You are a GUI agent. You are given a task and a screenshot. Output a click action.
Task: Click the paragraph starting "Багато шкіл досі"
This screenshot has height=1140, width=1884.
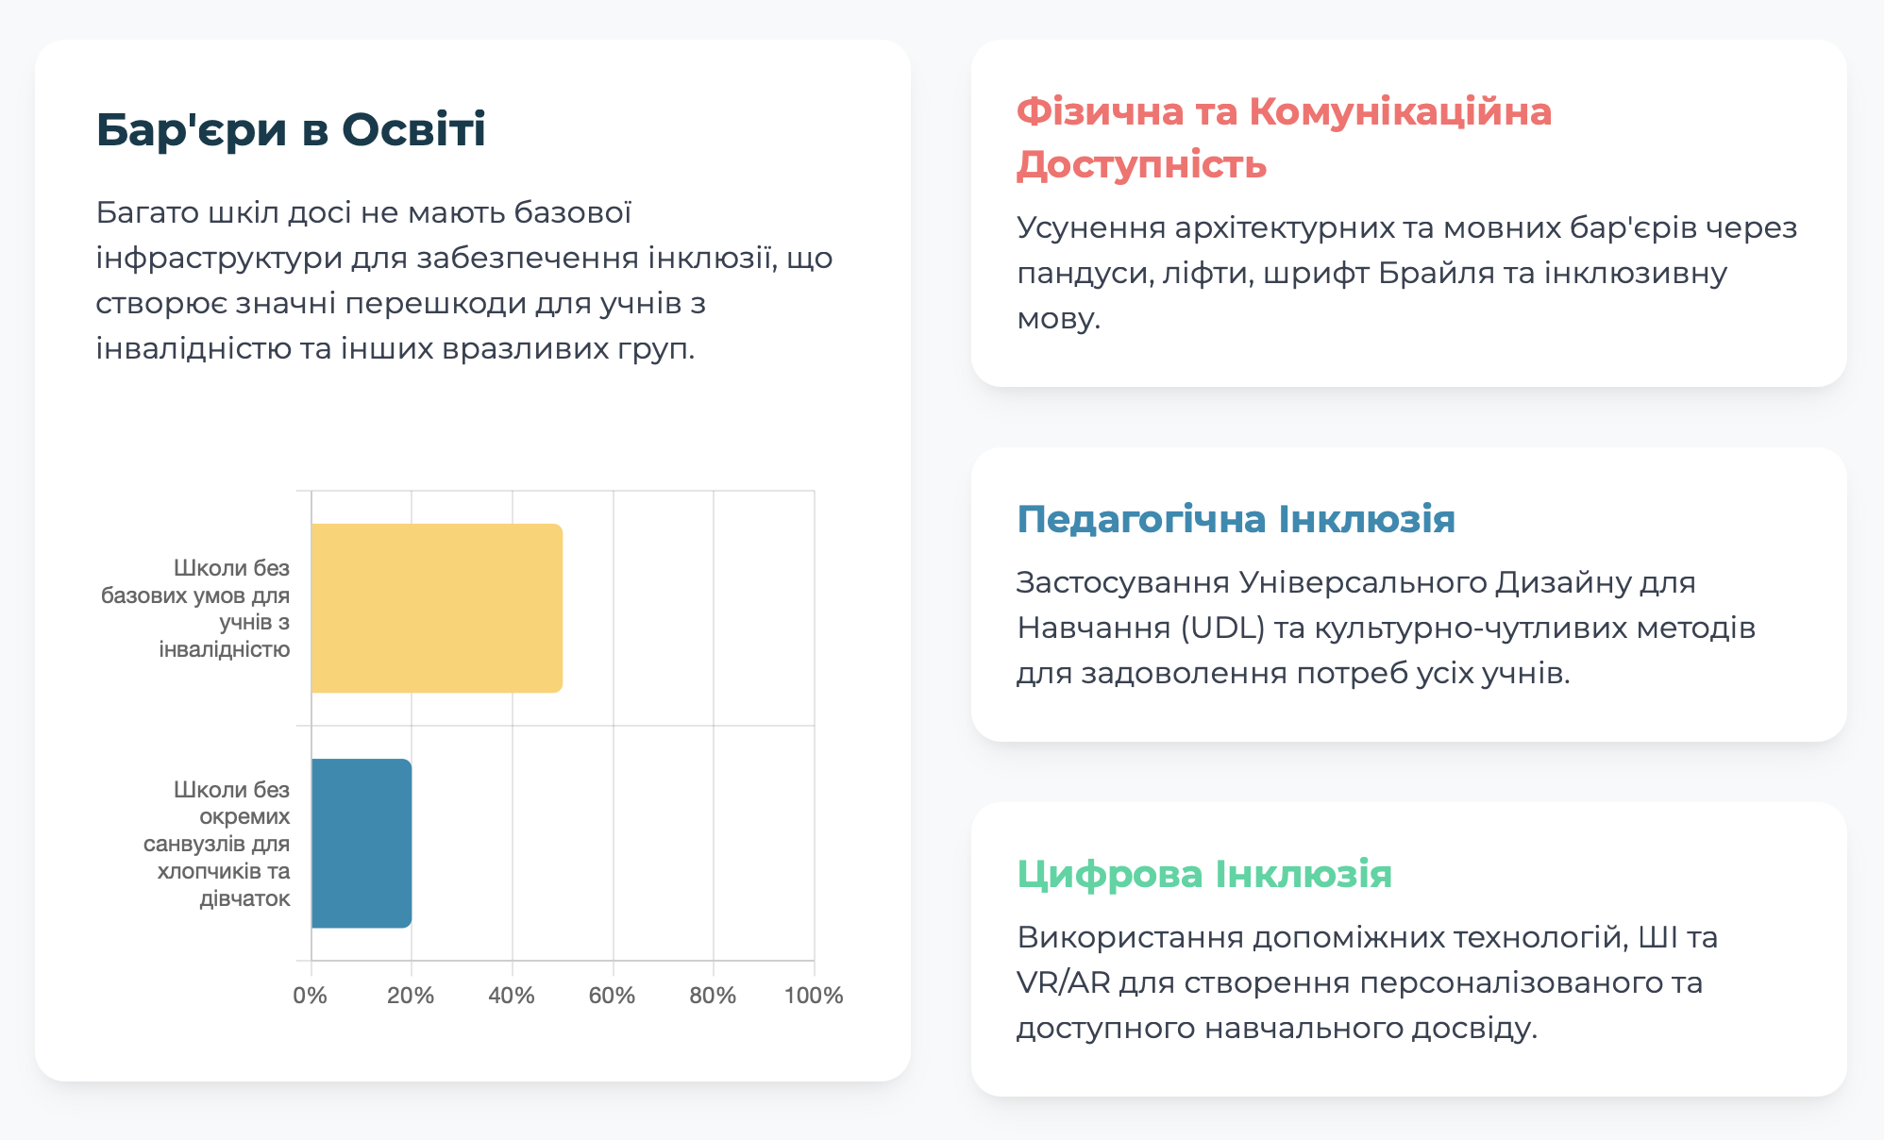(x=464, y=280)
